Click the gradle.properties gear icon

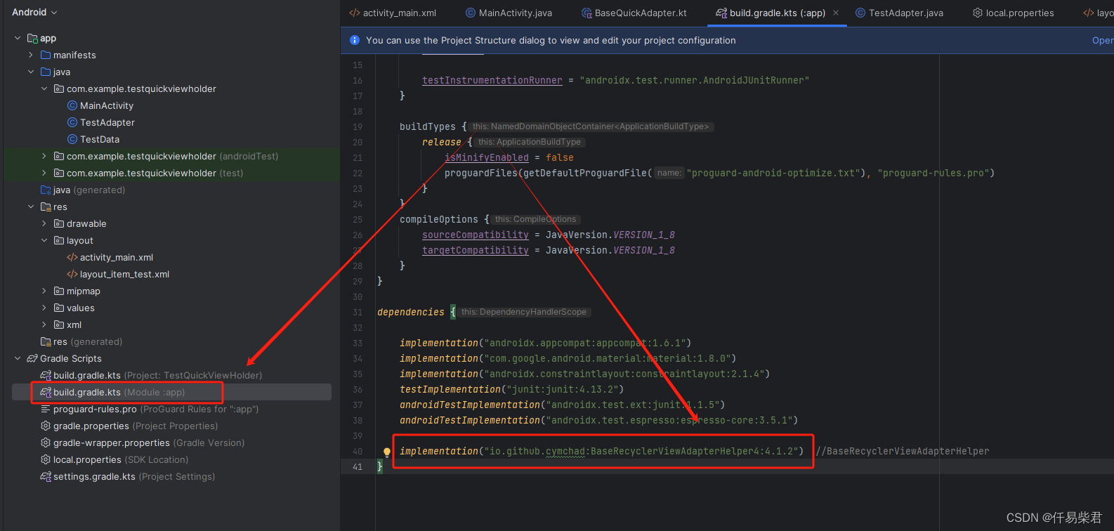(x=46, y=426)
